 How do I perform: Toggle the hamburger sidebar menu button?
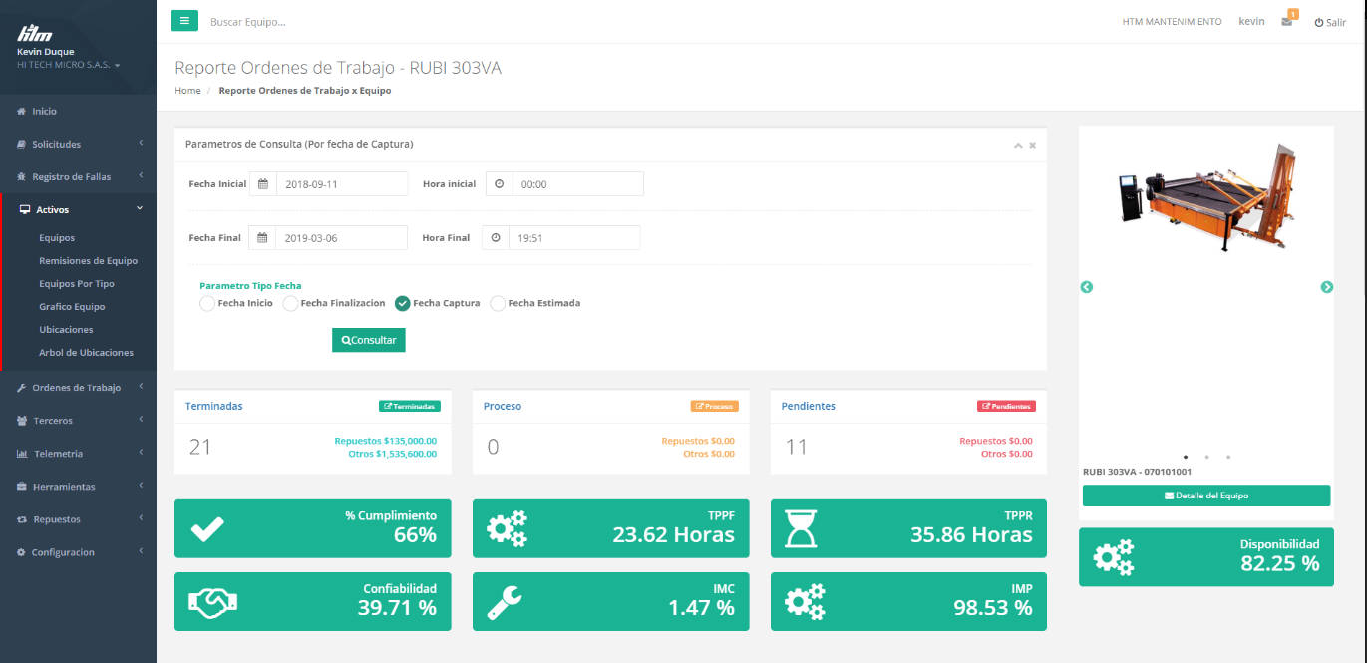[184, 20]
